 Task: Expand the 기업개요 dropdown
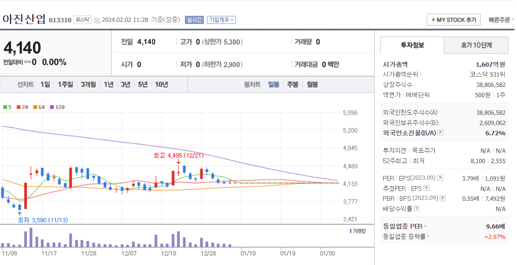tap(221, 20)
